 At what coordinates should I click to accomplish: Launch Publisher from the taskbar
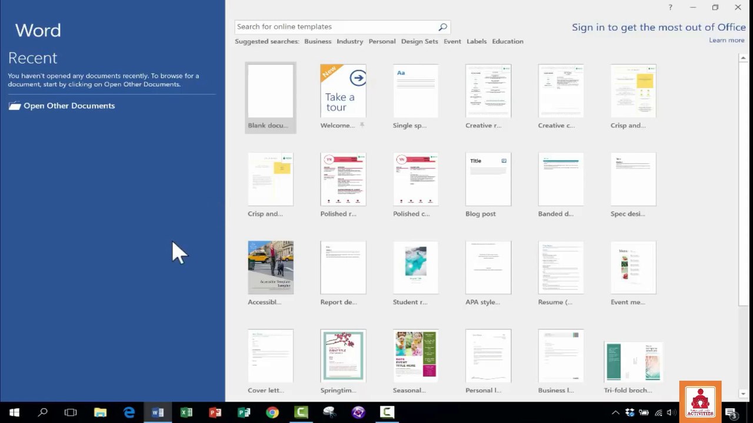tap(244, 412)
